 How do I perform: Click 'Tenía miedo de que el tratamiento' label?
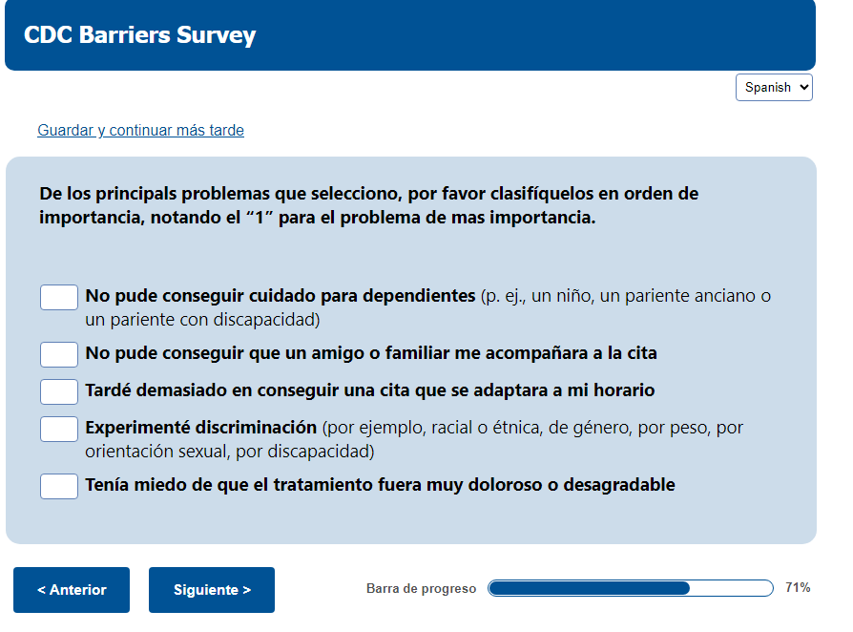point(380,485)
